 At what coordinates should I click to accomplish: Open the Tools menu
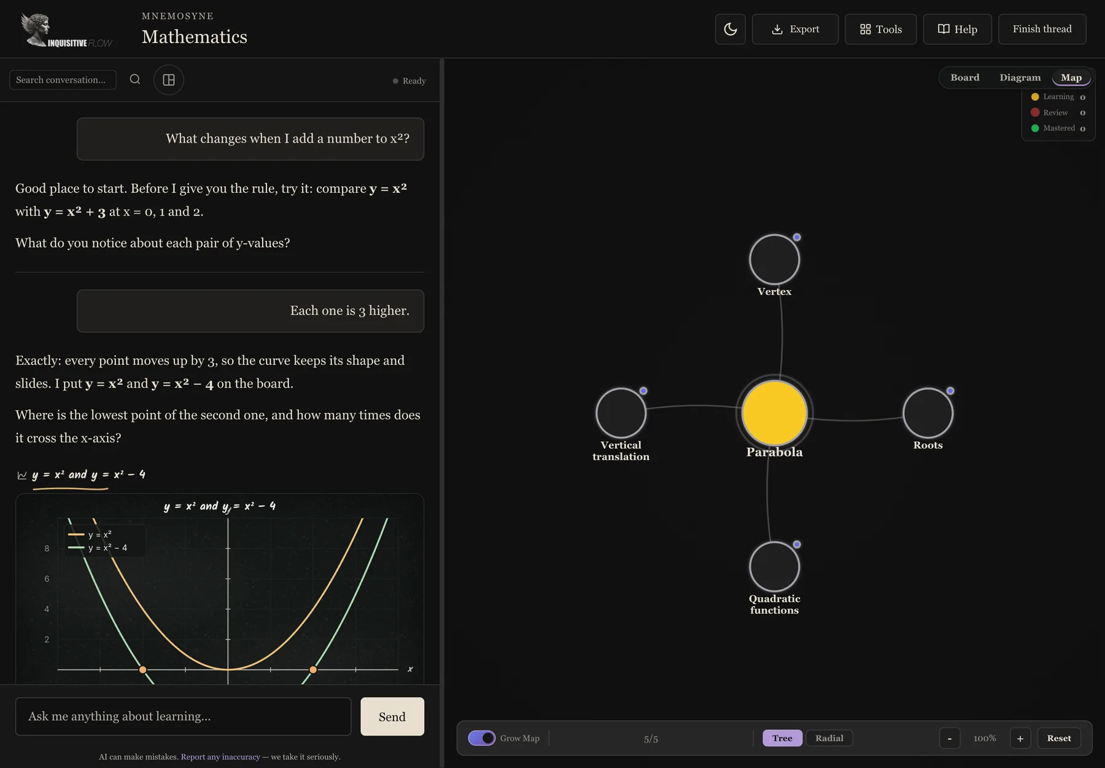[x=880, y=29]
